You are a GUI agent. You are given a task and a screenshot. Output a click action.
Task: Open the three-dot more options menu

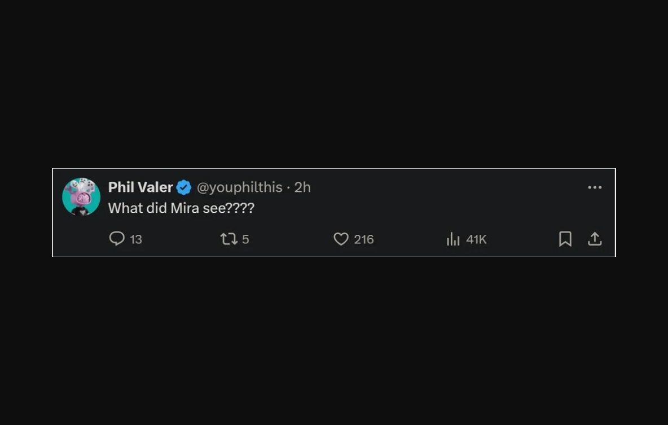595,187
